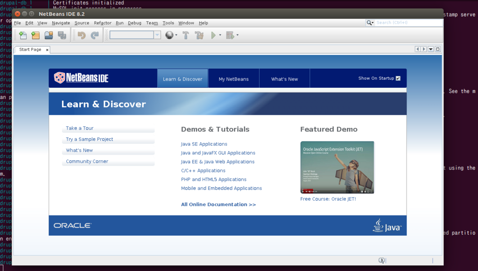478x271 pixels.
Task: Switch to What's New tab
Action: click(284, 78)
